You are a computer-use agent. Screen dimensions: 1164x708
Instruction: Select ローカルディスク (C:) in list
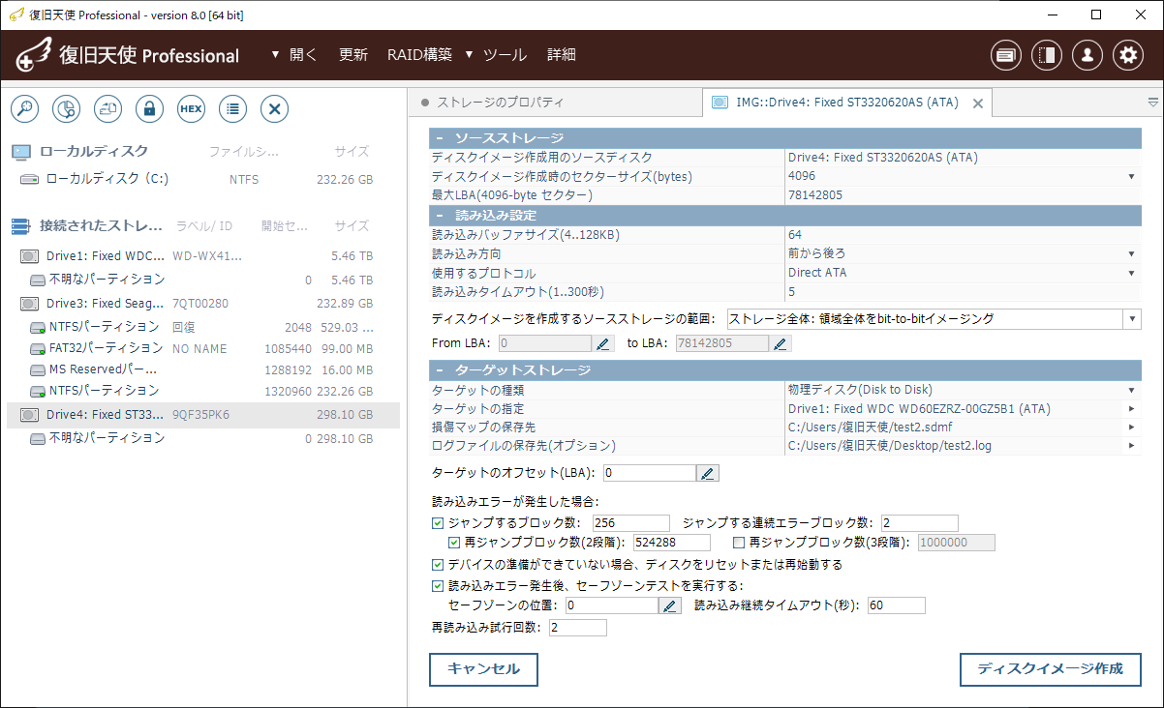203,179
